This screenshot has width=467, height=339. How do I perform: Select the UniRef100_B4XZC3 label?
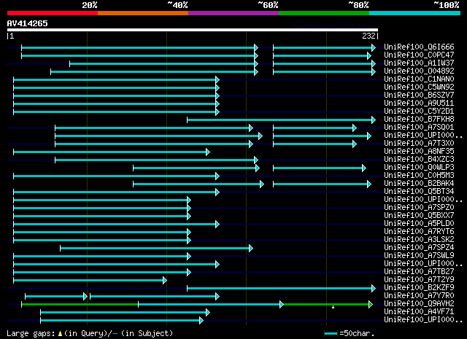click(419, 160)
